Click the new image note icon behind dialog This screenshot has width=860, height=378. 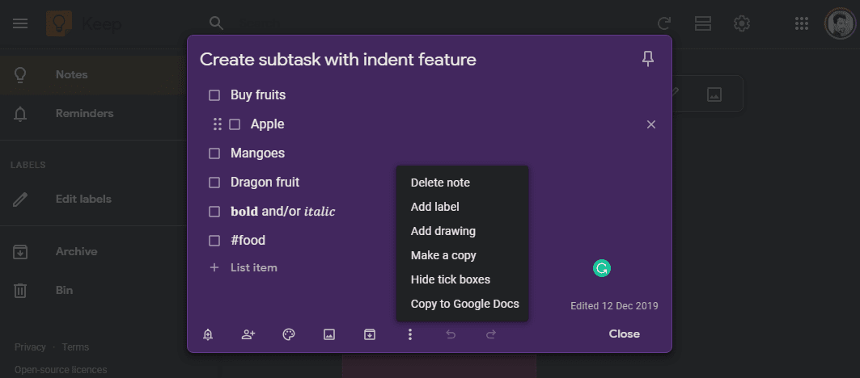coord(714,94)
